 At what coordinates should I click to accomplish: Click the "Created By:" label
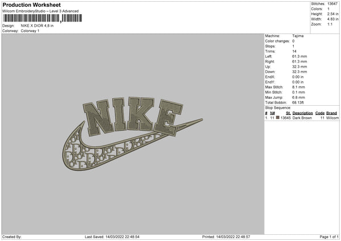12,237
